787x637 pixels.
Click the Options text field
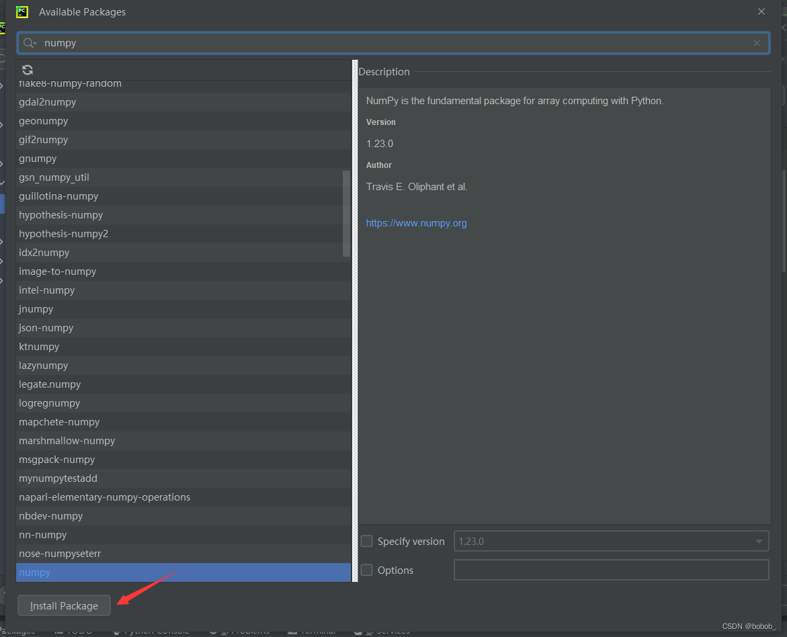pyautogui.click(x=612, y=570)
